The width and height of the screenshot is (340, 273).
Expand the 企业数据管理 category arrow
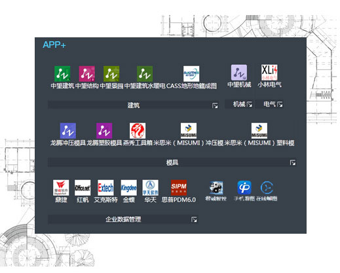[194, 219]
